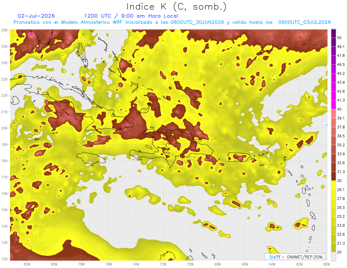Click the "22N" latitude label

click(4, 95)
